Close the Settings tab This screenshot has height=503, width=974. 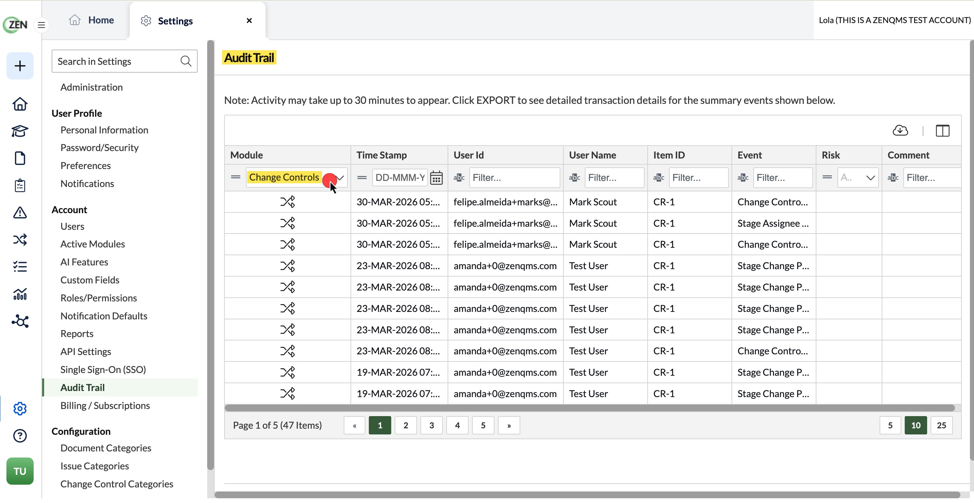tap(249, 21)
